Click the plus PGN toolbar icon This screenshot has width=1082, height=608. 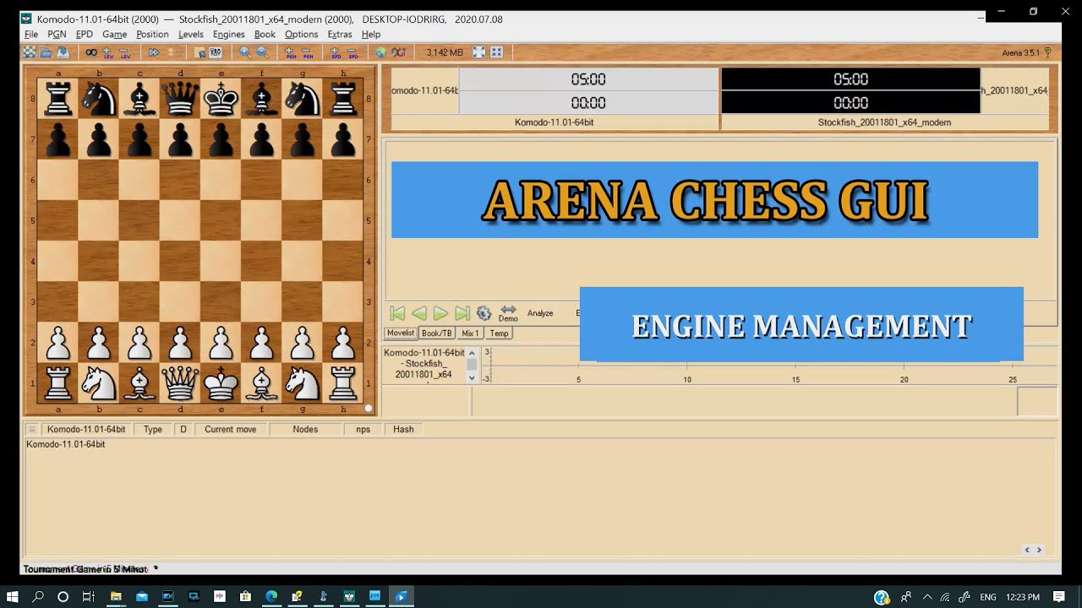(290, 52)
